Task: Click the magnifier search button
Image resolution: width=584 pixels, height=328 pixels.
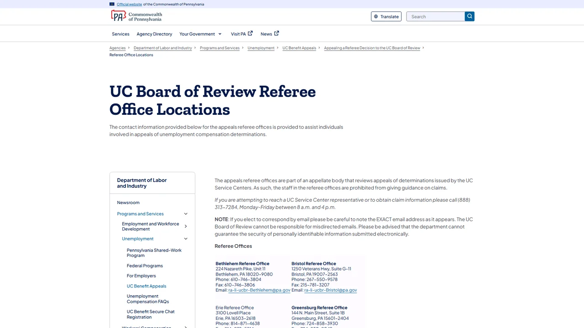Action: 469,16
